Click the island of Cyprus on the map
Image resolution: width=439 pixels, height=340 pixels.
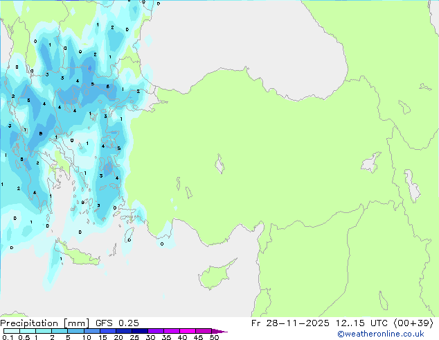pos(215,275)
